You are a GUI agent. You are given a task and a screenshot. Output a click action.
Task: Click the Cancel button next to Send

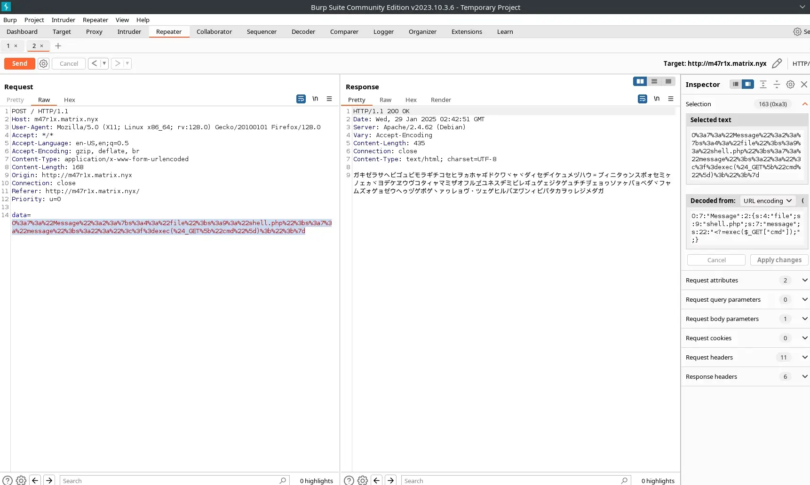tap(69, 63)
